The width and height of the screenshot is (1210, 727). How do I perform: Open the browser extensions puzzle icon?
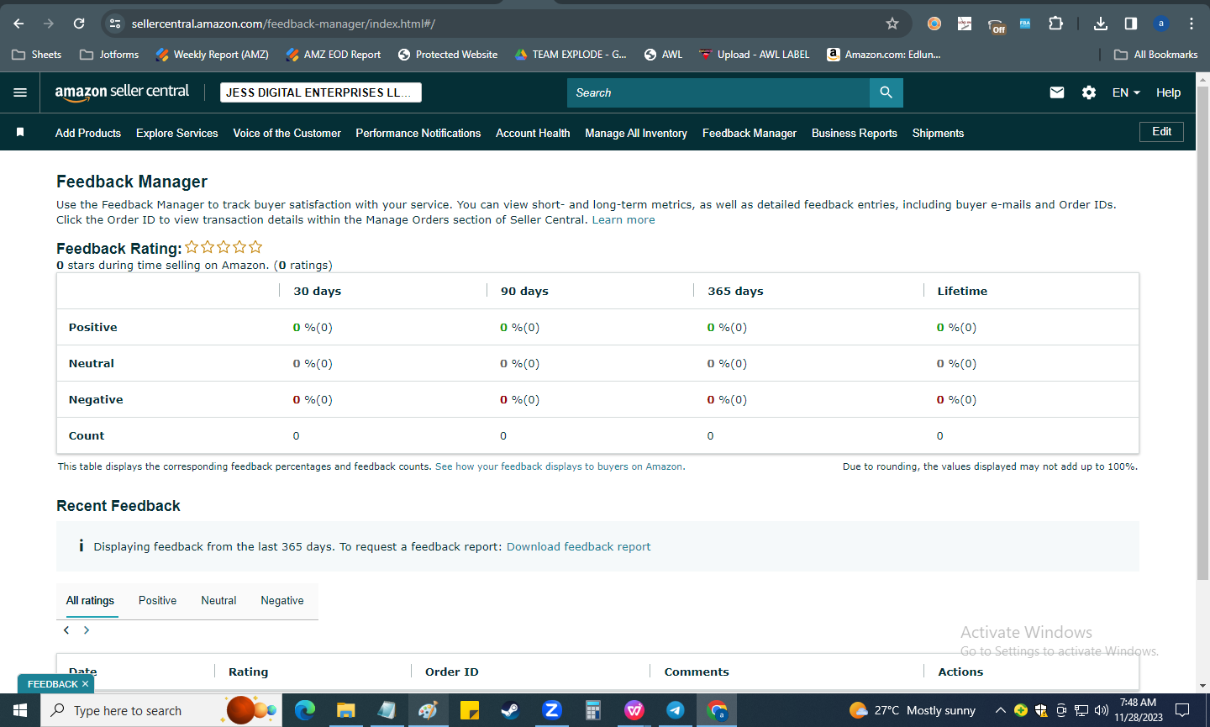(1056, 24)
